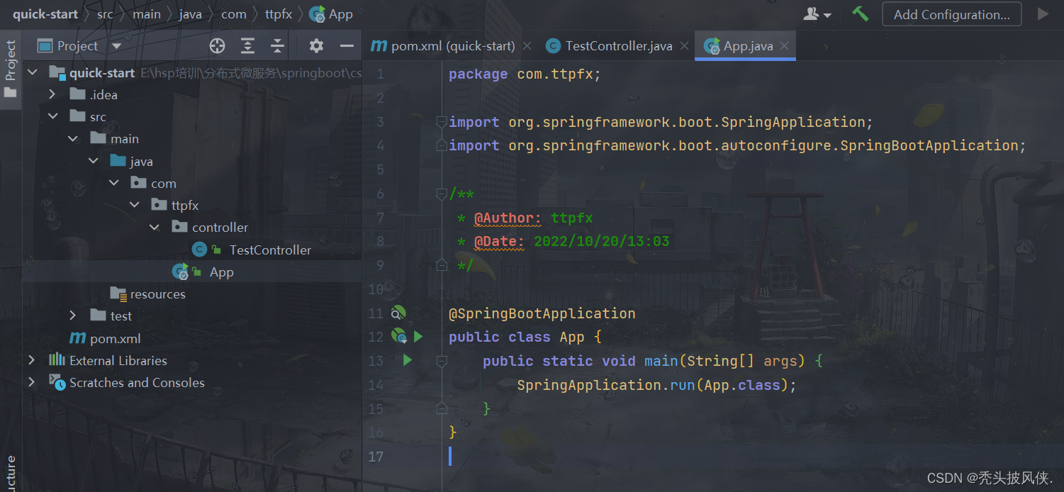This screenshot has height=492, width=1064.
Task: Click the @Author: ttpfx comment line
Action: tap(525, 218)
